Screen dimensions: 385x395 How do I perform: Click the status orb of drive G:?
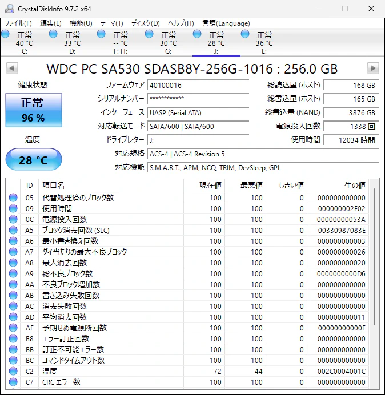[149, 34]
